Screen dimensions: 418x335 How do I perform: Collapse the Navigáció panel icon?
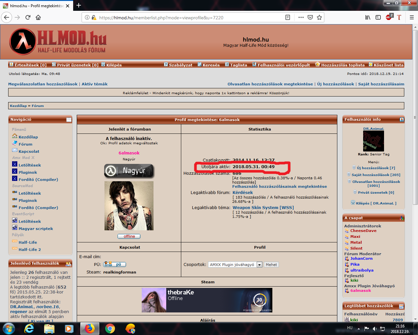click(x=69, y=120)
